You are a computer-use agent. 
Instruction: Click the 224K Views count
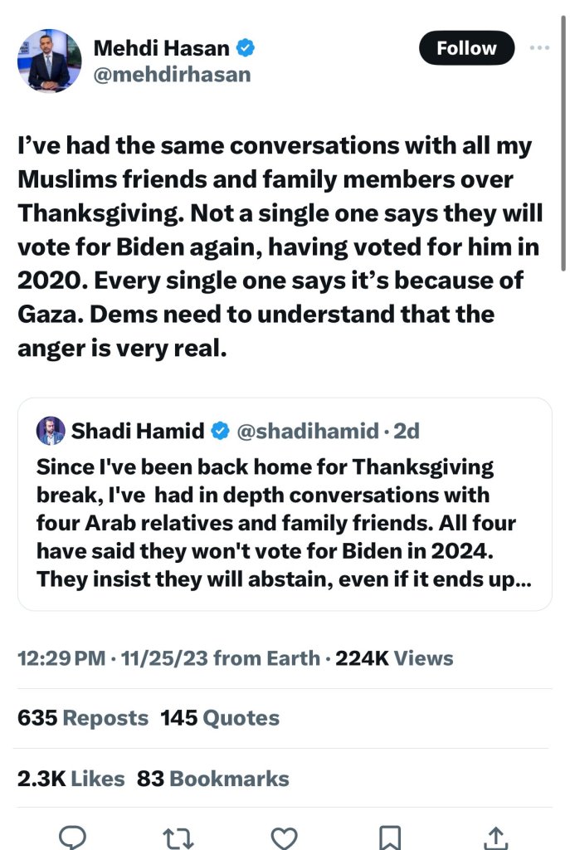(x=394, y=658)
